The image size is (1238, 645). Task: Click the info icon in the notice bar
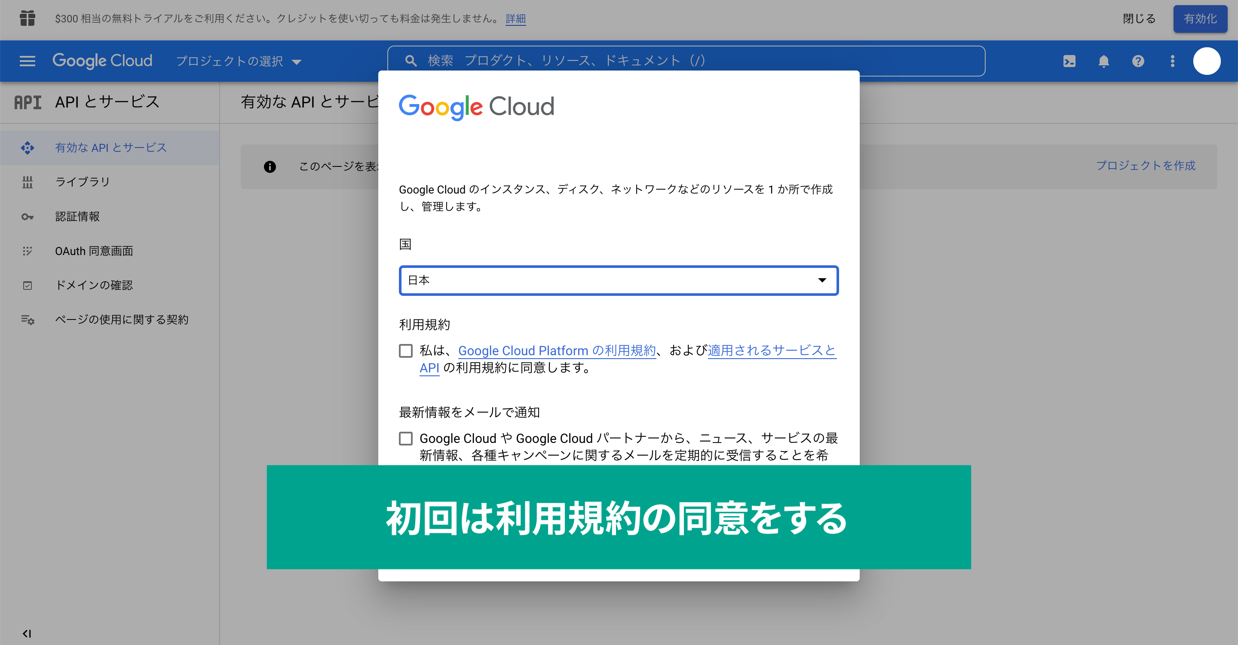coord(270,166)
